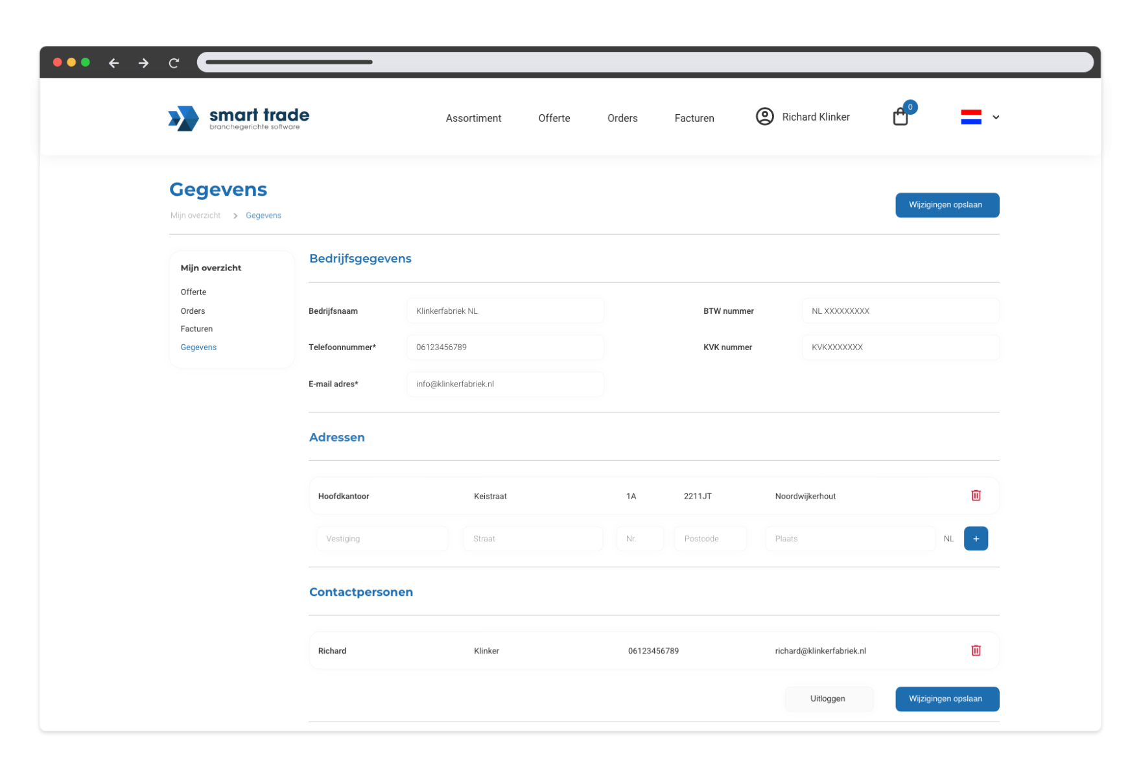Click into the Postcode input field

tap(710, 539)
